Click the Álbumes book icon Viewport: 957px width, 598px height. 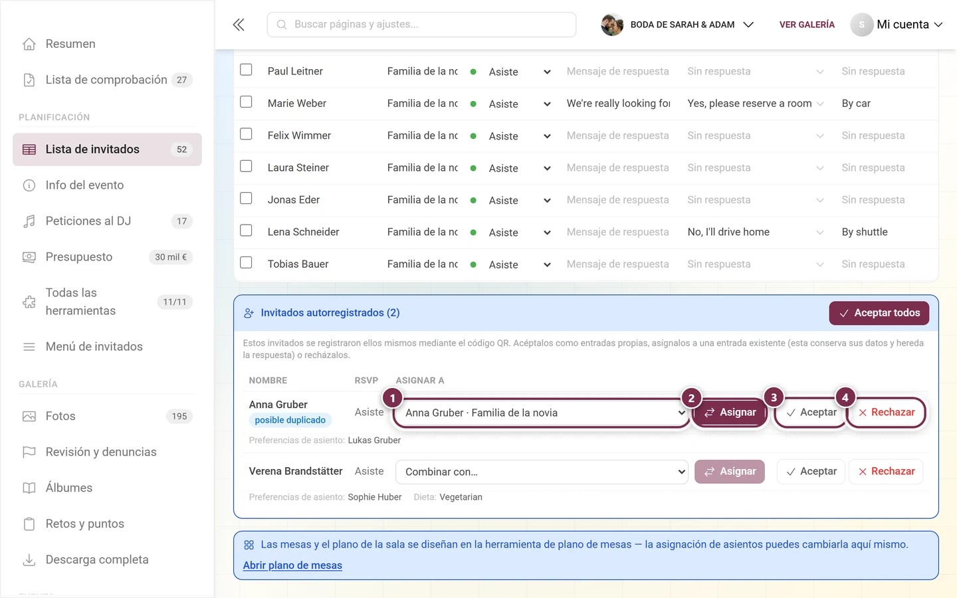click(29, 488)
